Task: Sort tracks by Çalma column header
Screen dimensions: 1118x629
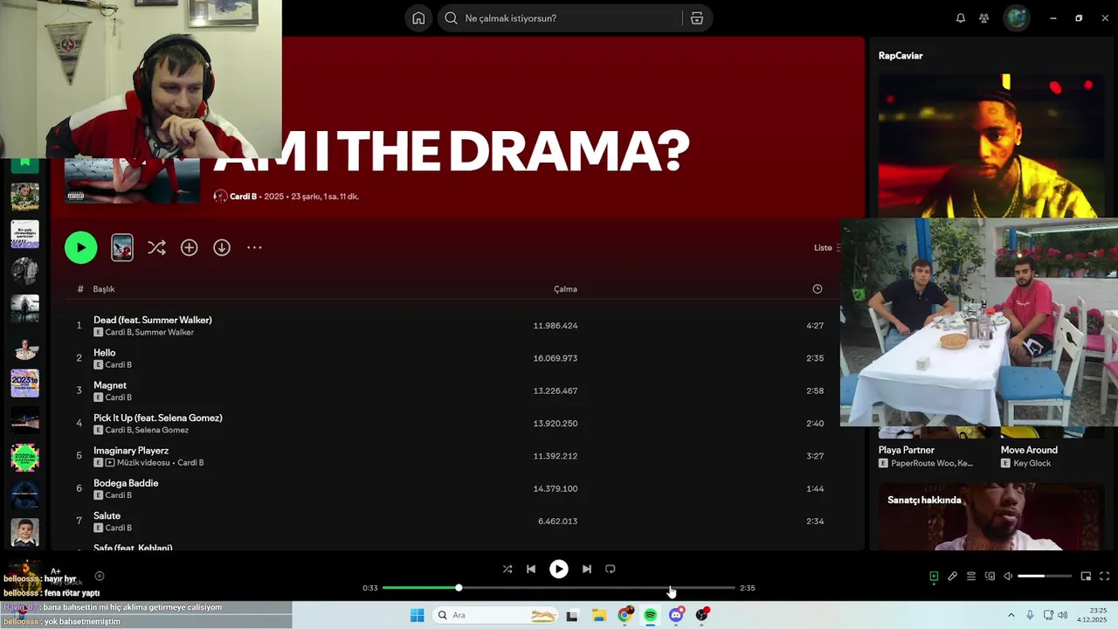Action: (565, 289)
